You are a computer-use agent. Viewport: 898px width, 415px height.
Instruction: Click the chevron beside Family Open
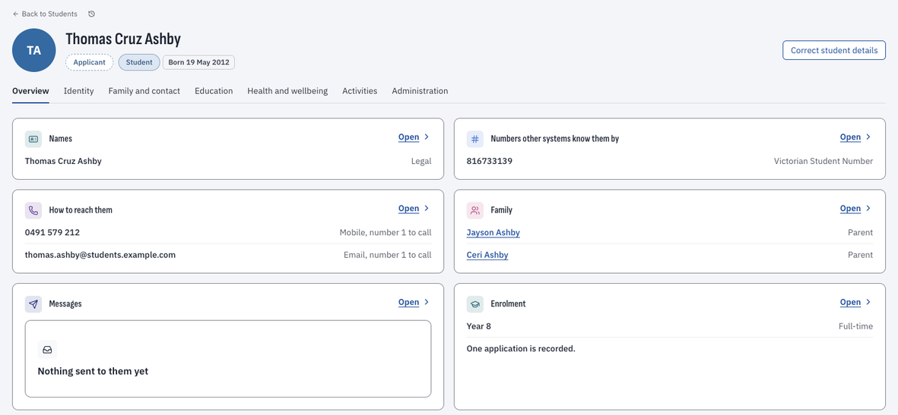pos(868,209)
